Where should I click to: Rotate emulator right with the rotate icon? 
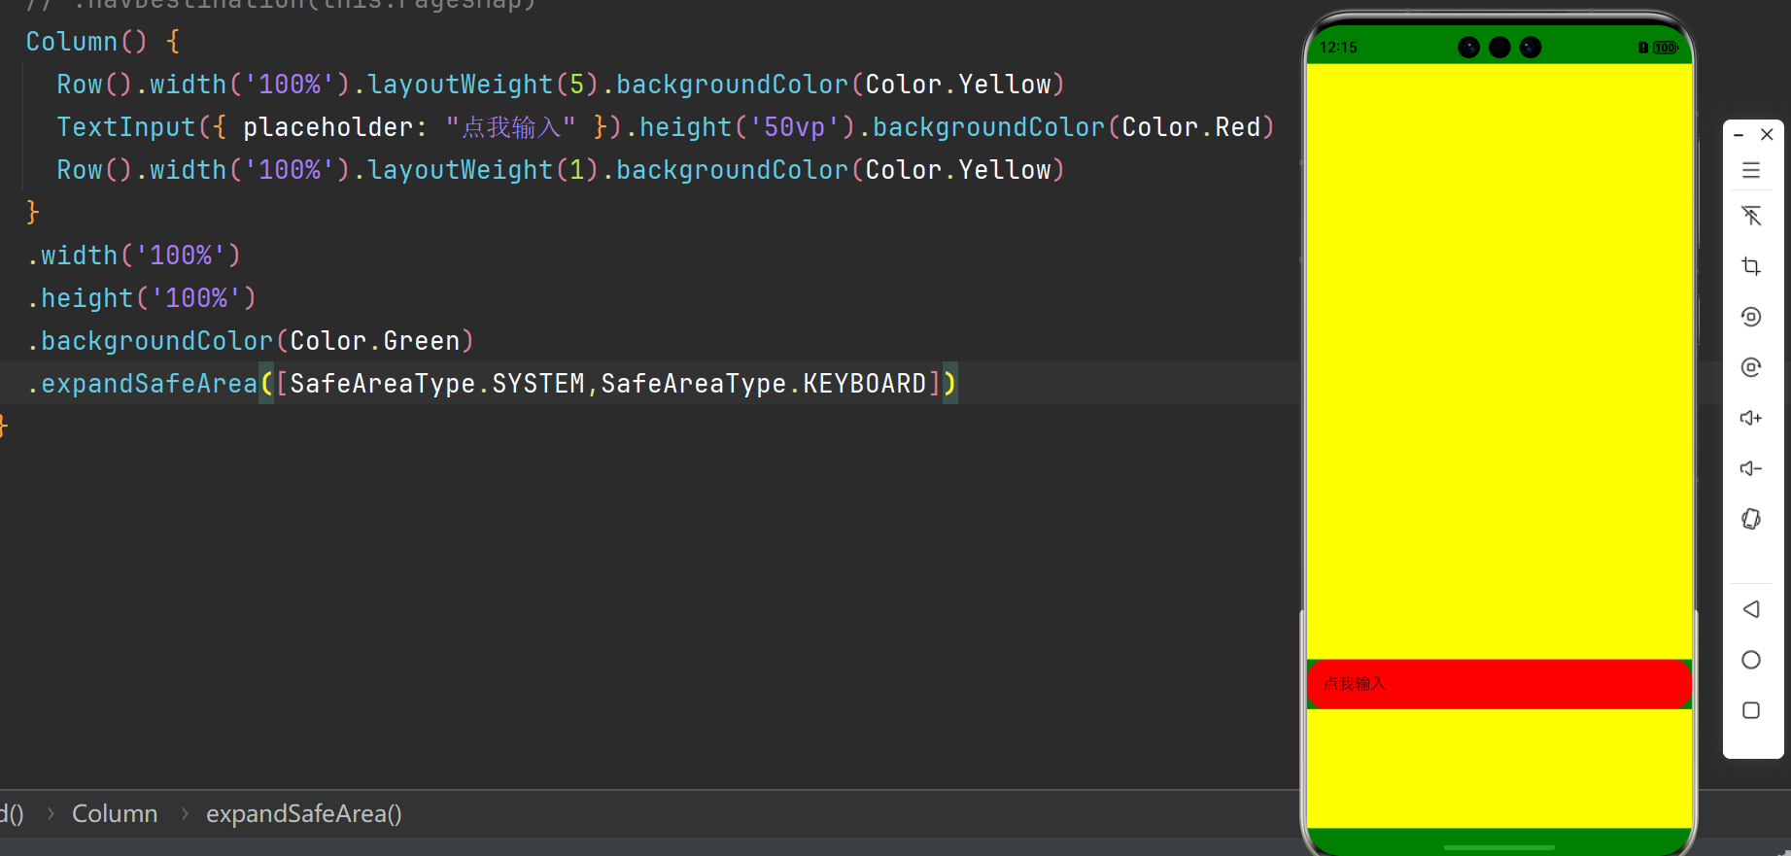[1751, 367]
